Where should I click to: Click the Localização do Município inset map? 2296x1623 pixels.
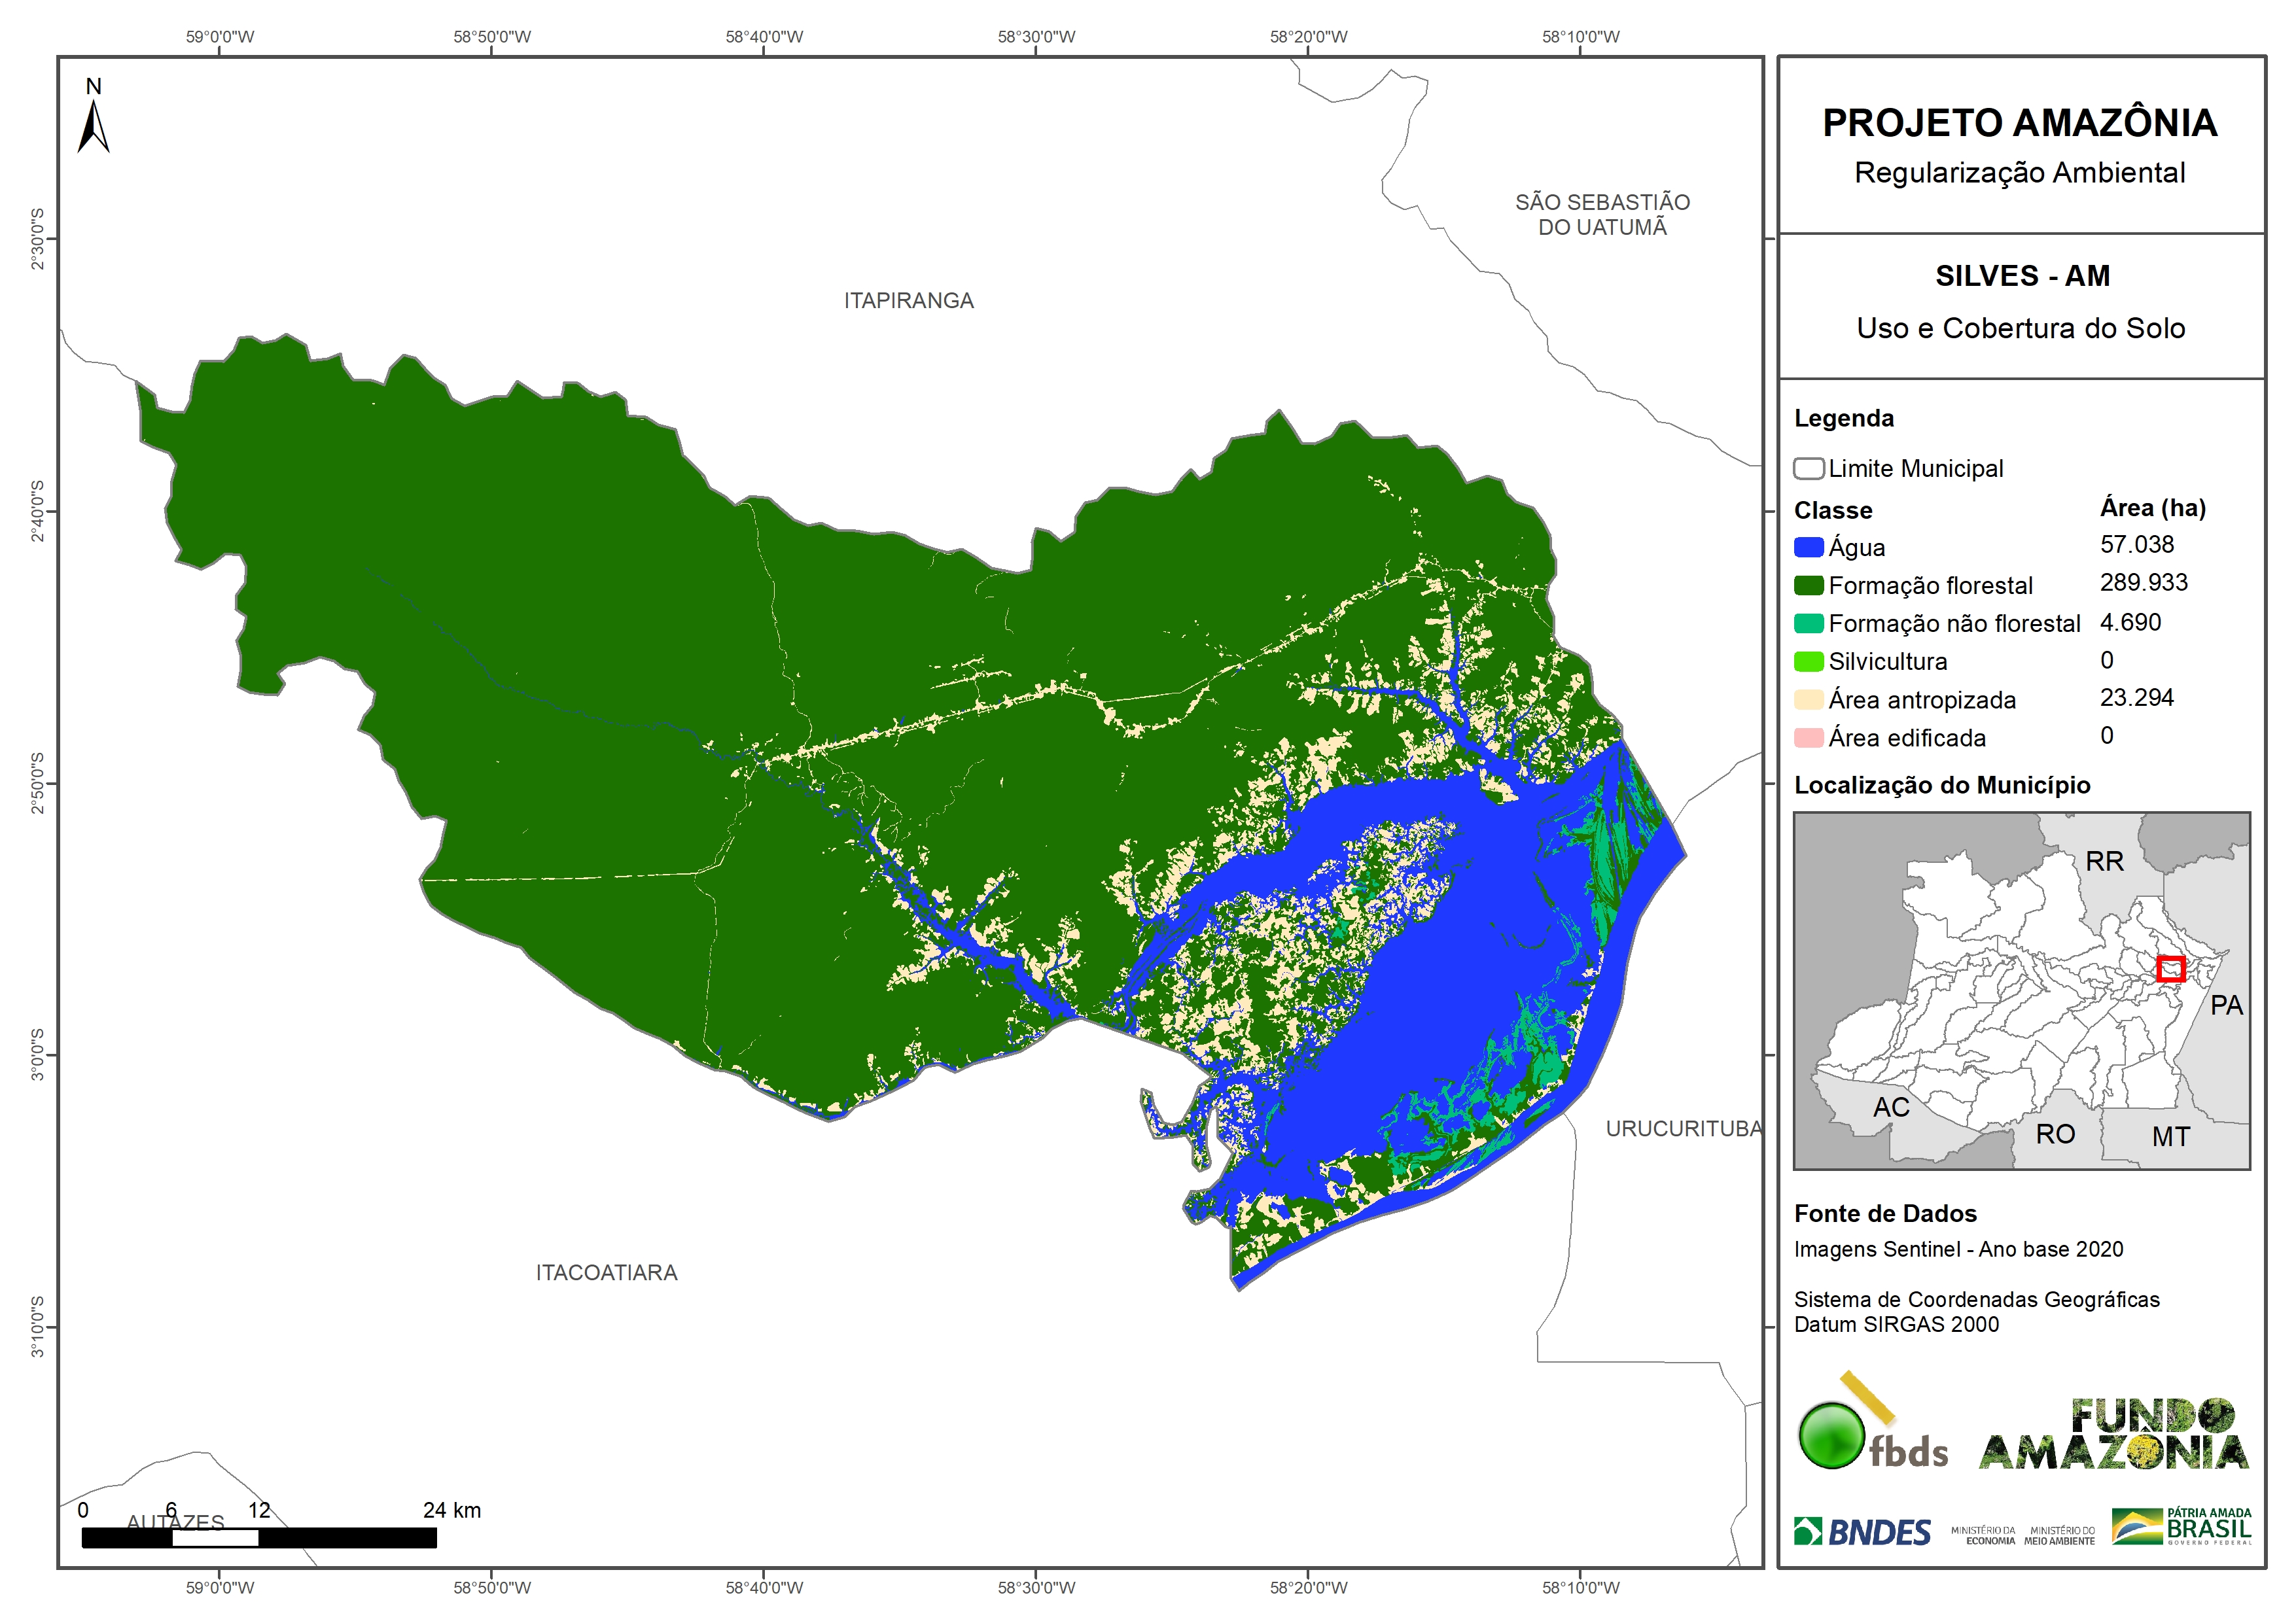(2020, 990)
